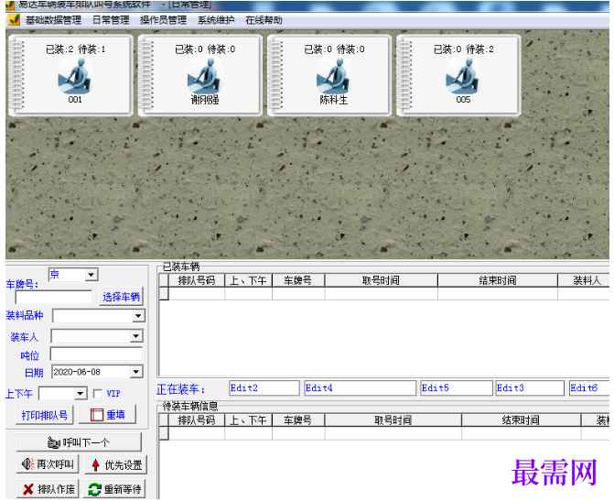Viewport: 614px width, 501px height.
Task: Click the 重新等待 refresh button
Action: [x=114, y=489]
